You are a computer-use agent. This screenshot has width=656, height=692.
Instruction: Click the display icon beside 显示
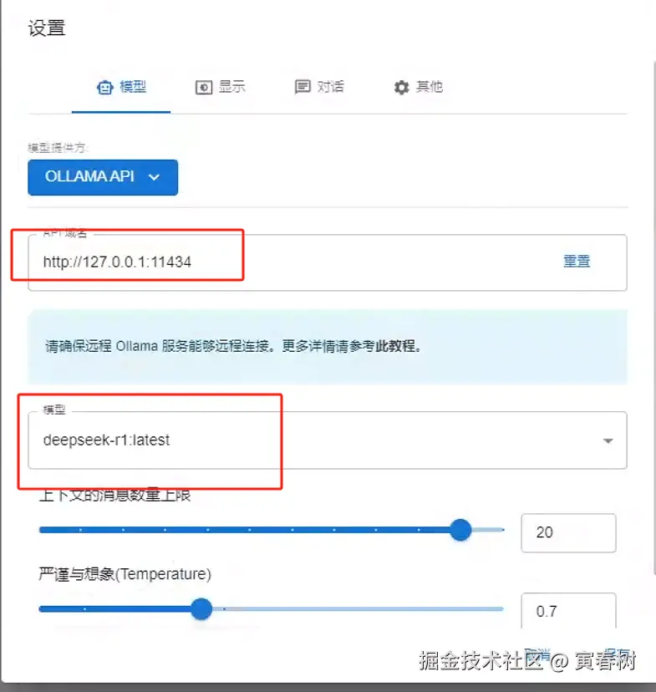point(204,88)
